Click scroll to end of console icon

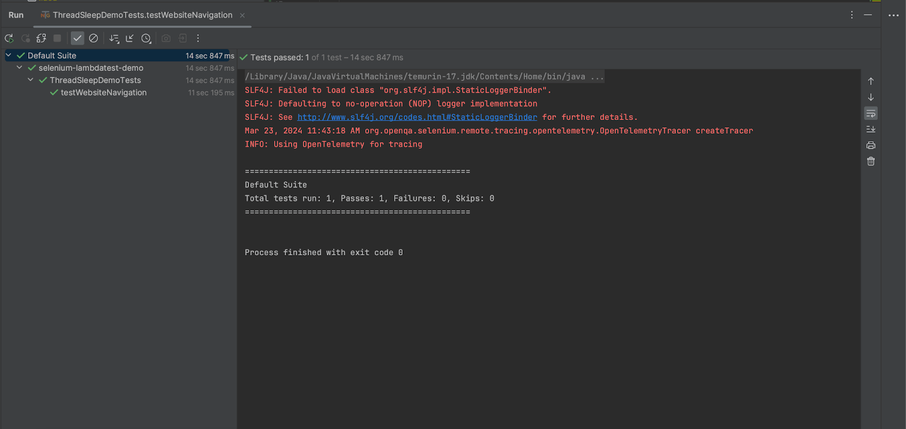(871, 130)
